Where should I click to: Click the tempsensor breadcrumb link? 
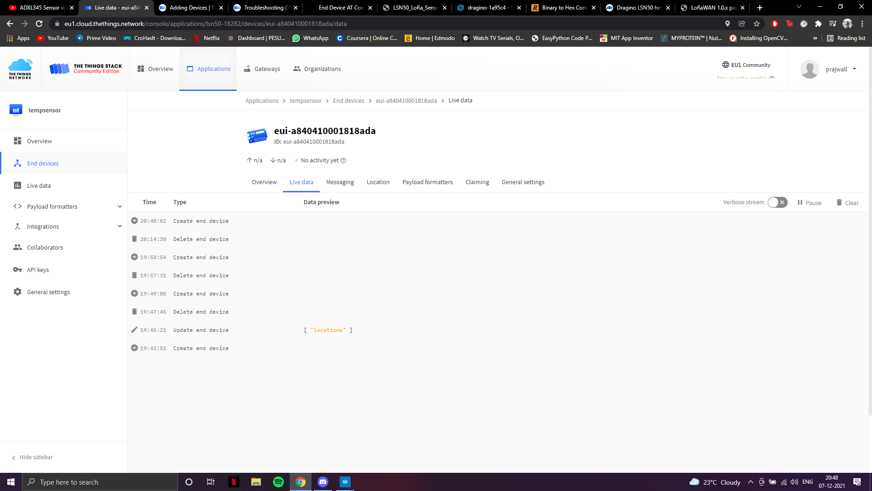pyautogui.click(x=305, y=100)
